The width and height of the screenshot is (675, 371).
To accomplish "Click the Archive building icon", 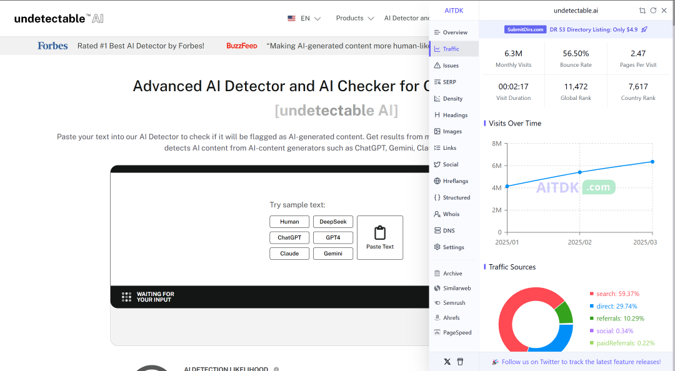I will 437,274.
